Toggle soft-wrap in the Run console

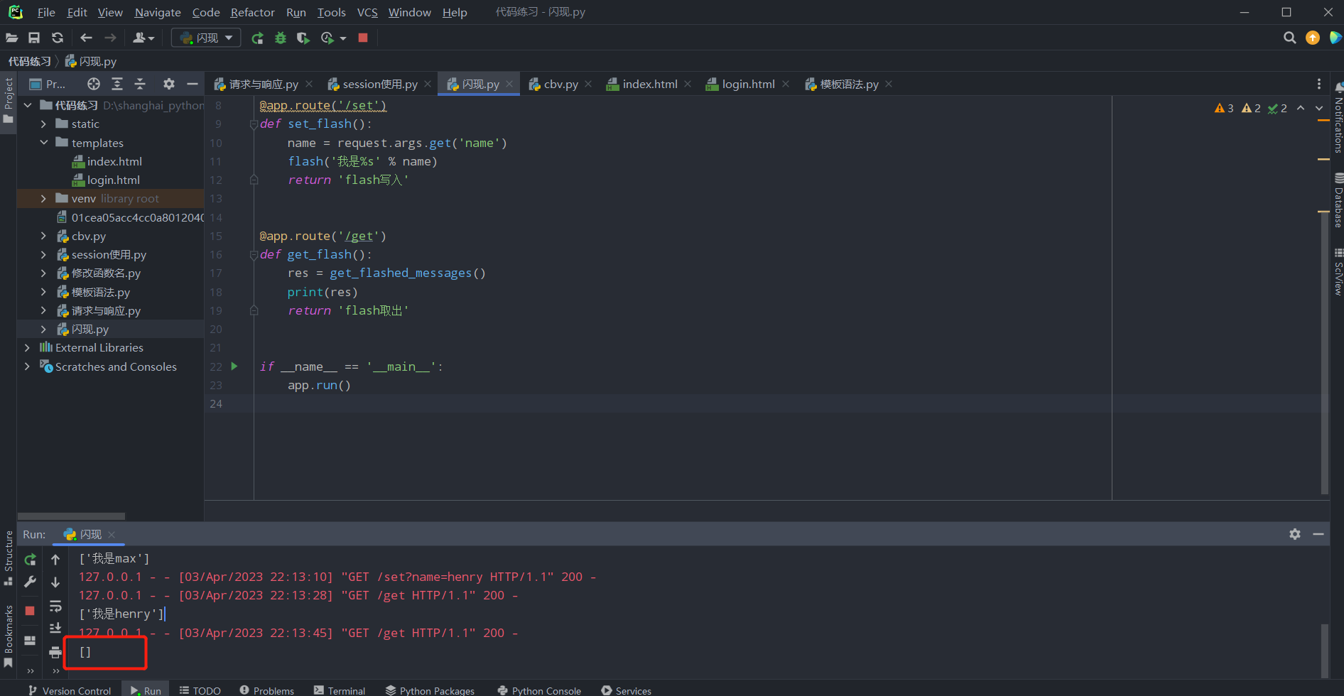pyautogui.click(x=55, y=606)
